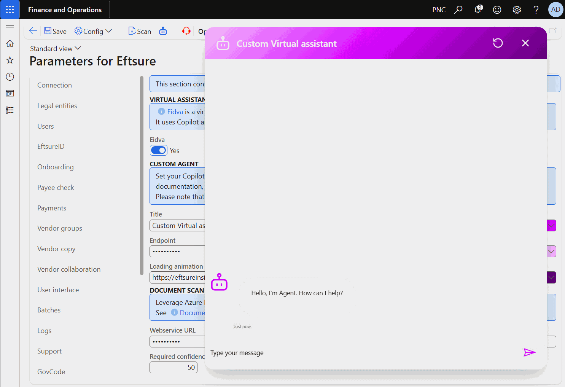565x387 pixels.
Task: Switch to the Payments tab
Action: click(52, 208)
